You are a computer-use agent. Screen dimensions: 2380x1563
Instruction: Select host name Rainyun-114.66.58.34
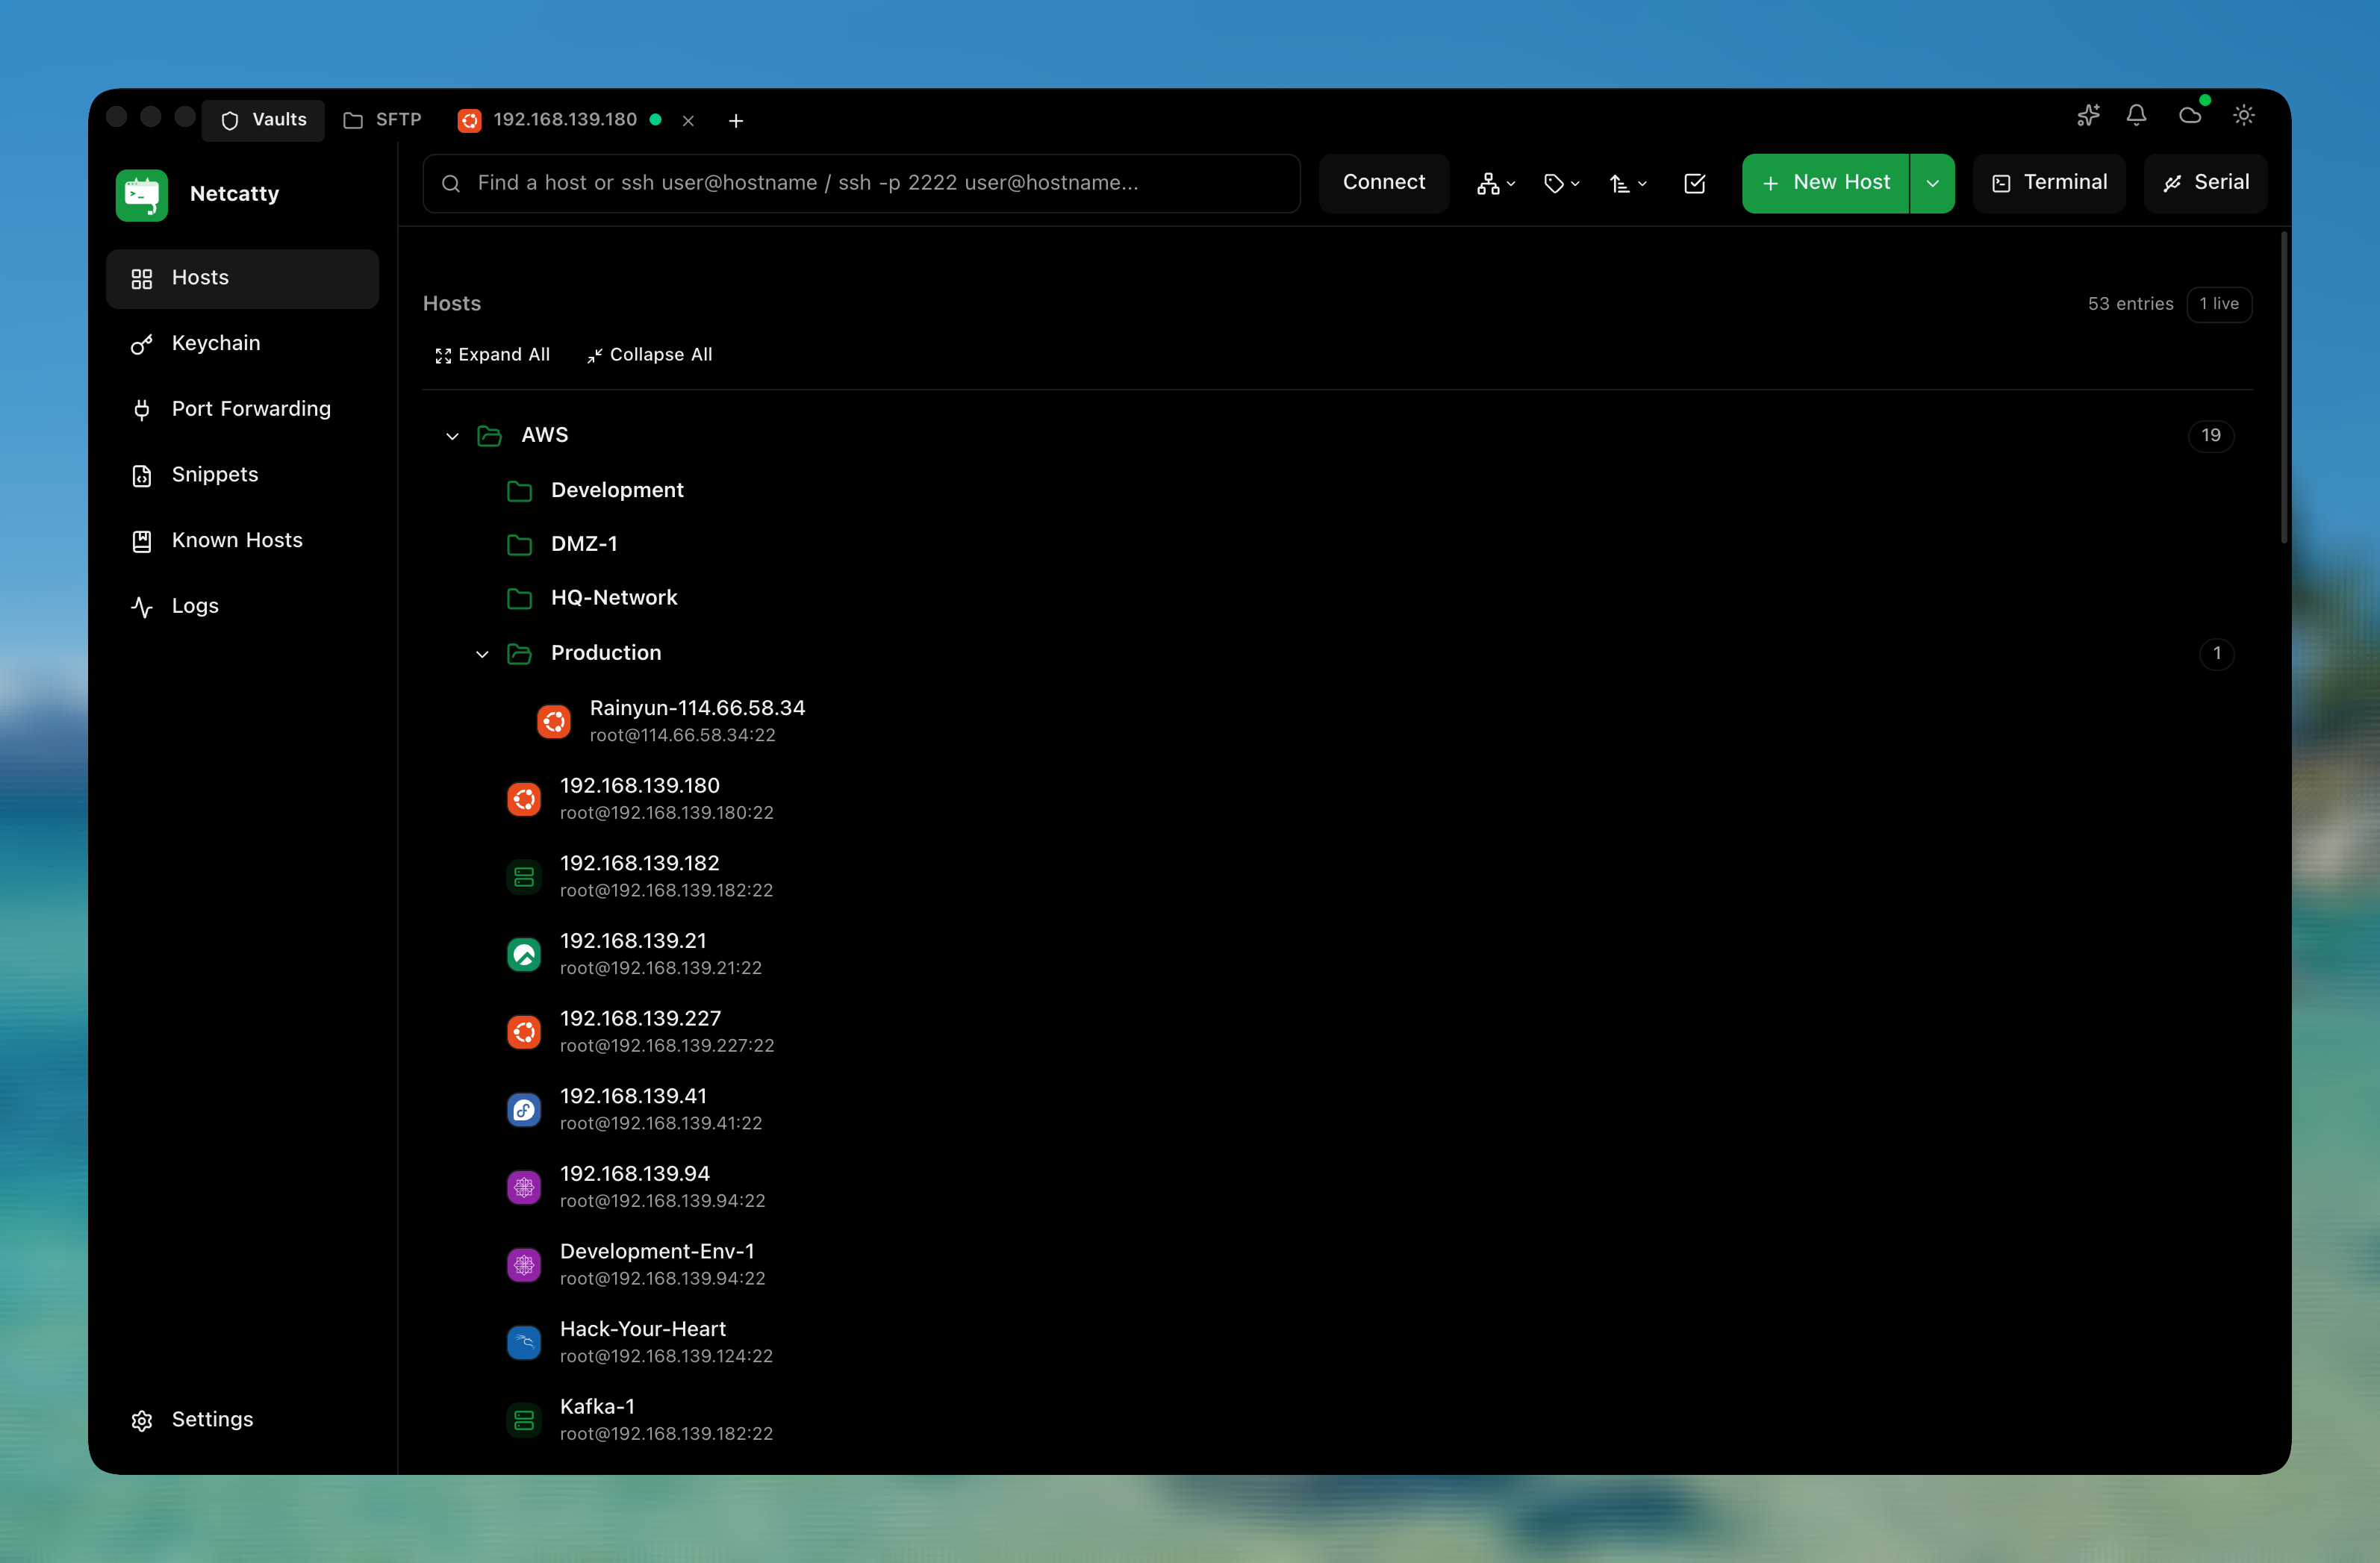click(697, 708)
